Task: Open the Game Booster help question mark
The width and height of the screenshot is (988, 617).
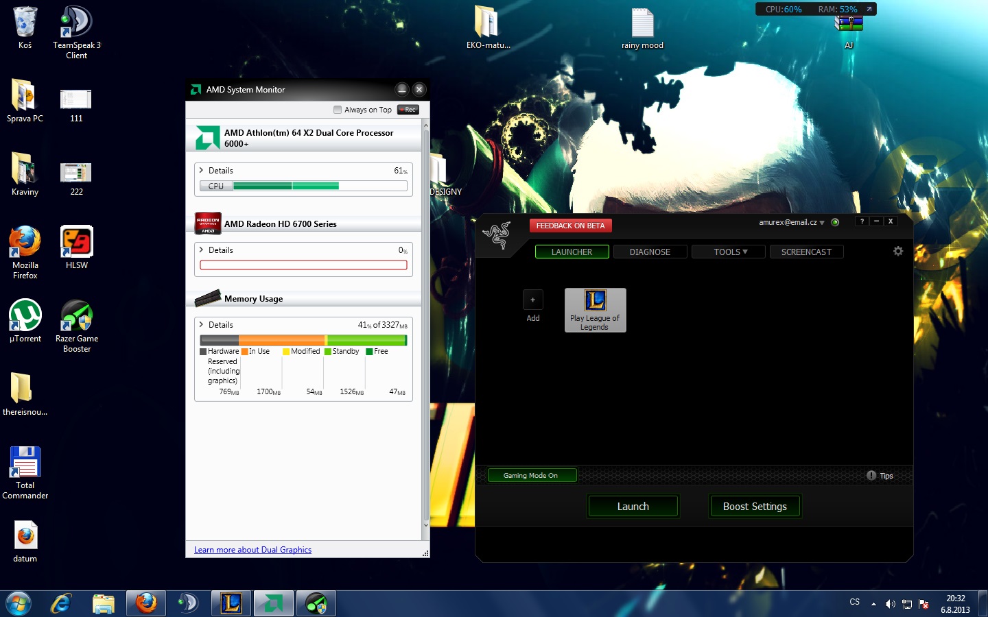Action: click(x=862, y=221)
